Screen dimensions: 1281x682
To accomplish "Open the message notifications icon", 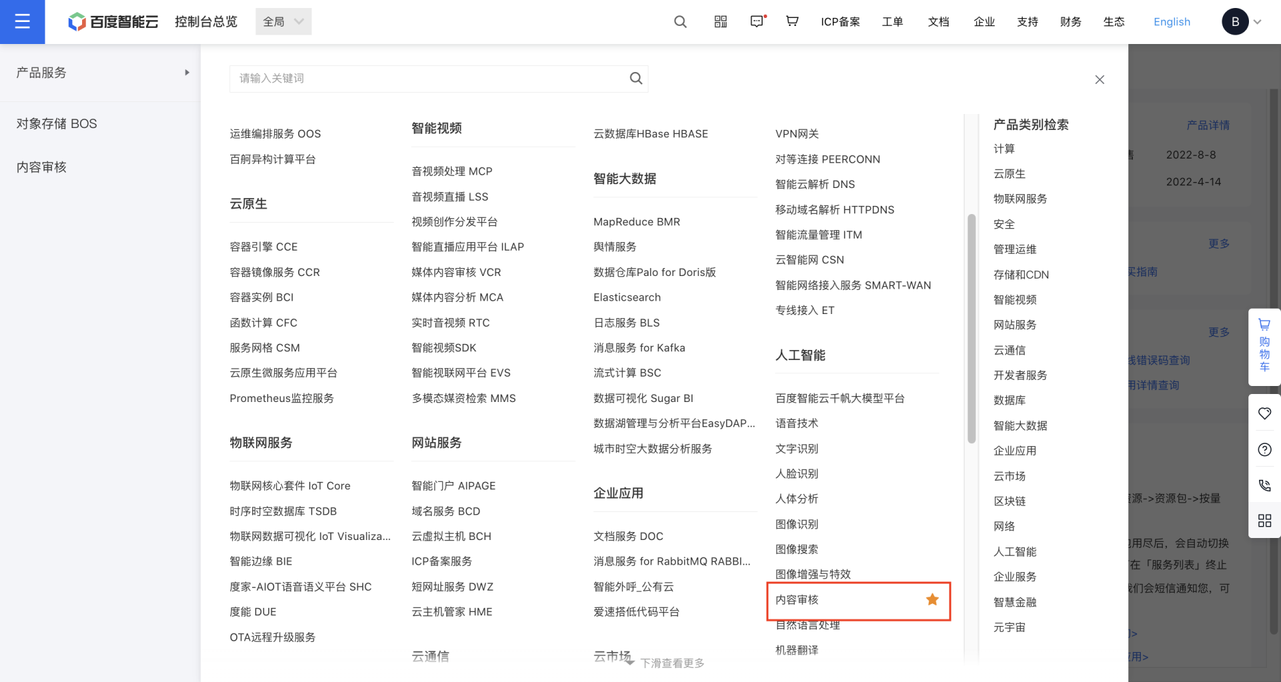I will [x=757, y=21].
